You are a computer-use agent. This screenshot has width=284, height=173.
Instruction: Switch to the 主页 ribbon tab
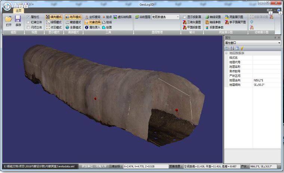(x=18, y=11)
